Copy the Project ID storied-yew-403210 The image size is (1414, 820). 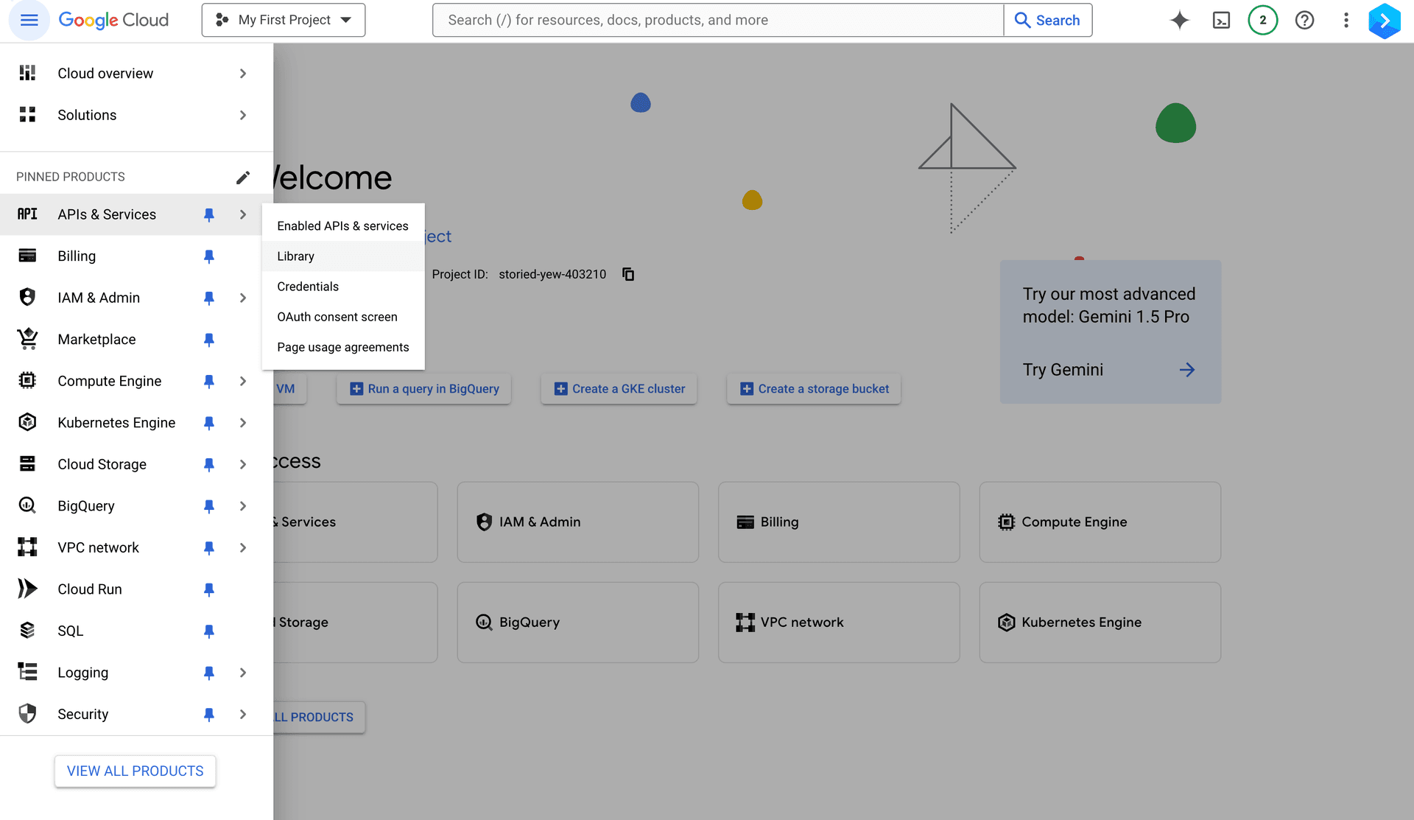(628, 274)
